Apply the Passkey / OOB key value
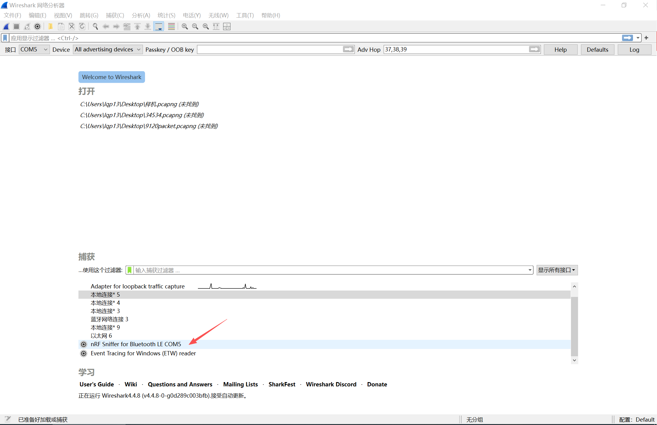Screen dimensions: 657x425 click(x=348, y=49)
